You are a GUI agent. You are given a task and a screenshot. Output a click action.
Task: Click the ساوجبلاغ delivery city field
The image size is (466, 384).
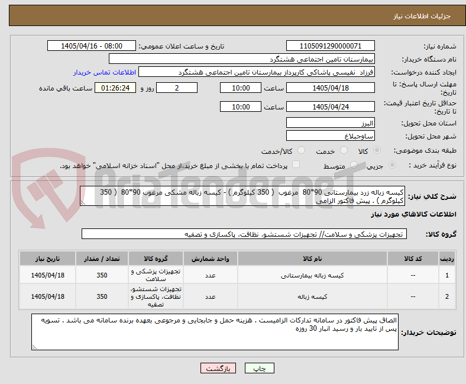[x=331, y=136]
